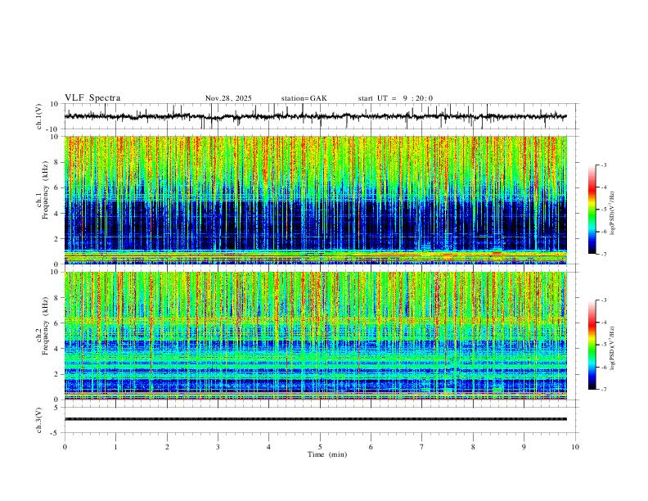Click time axis tick label '7'
The image size is (648, 501).
[422, 447]
